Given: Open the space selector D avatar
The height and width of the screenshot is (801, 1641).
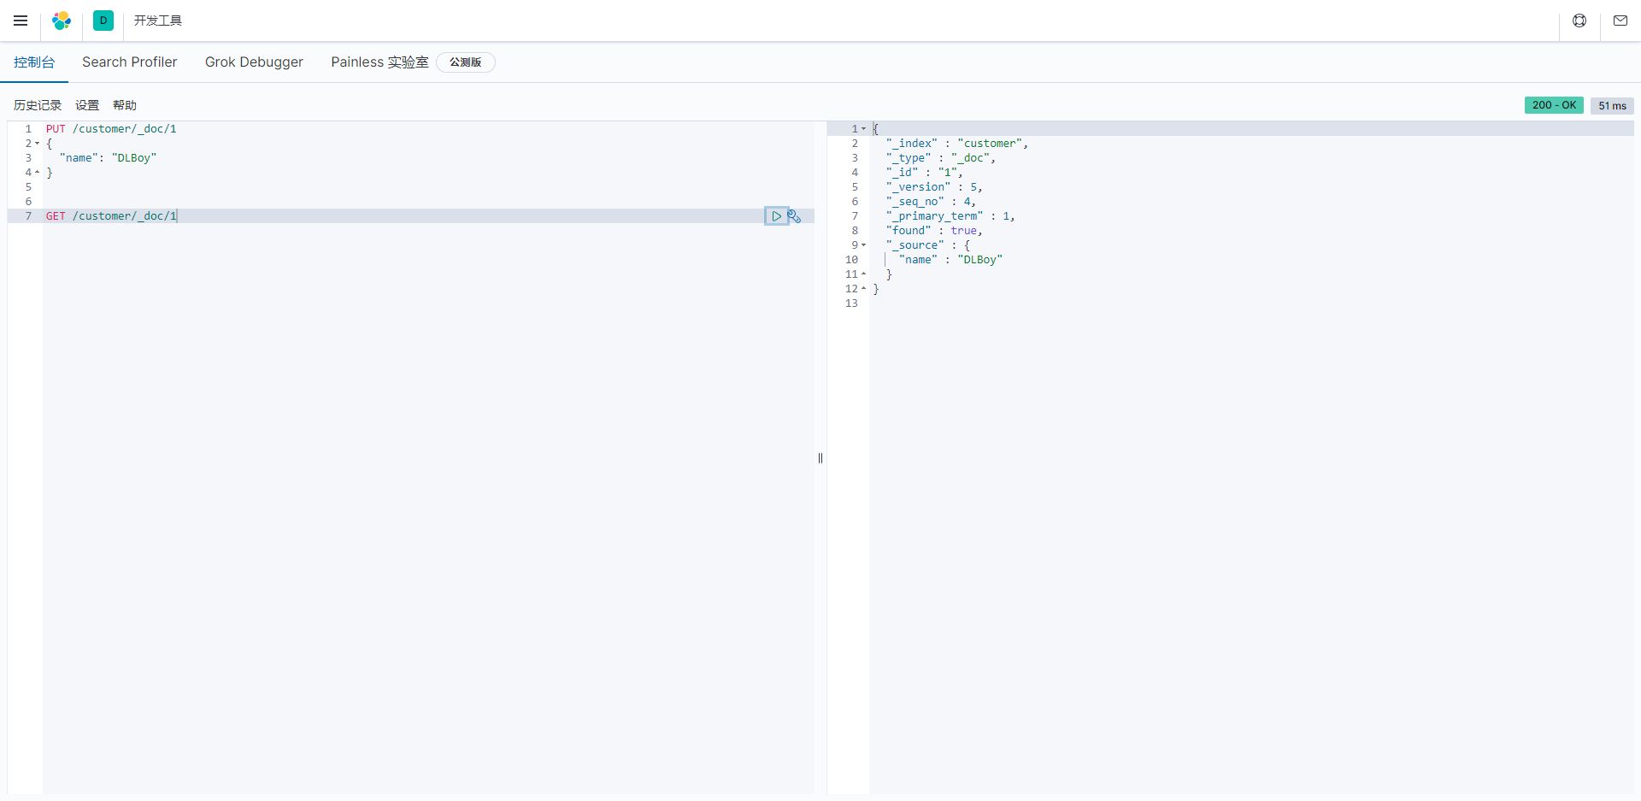Looking at the screenshot, I should coord(103,21).
